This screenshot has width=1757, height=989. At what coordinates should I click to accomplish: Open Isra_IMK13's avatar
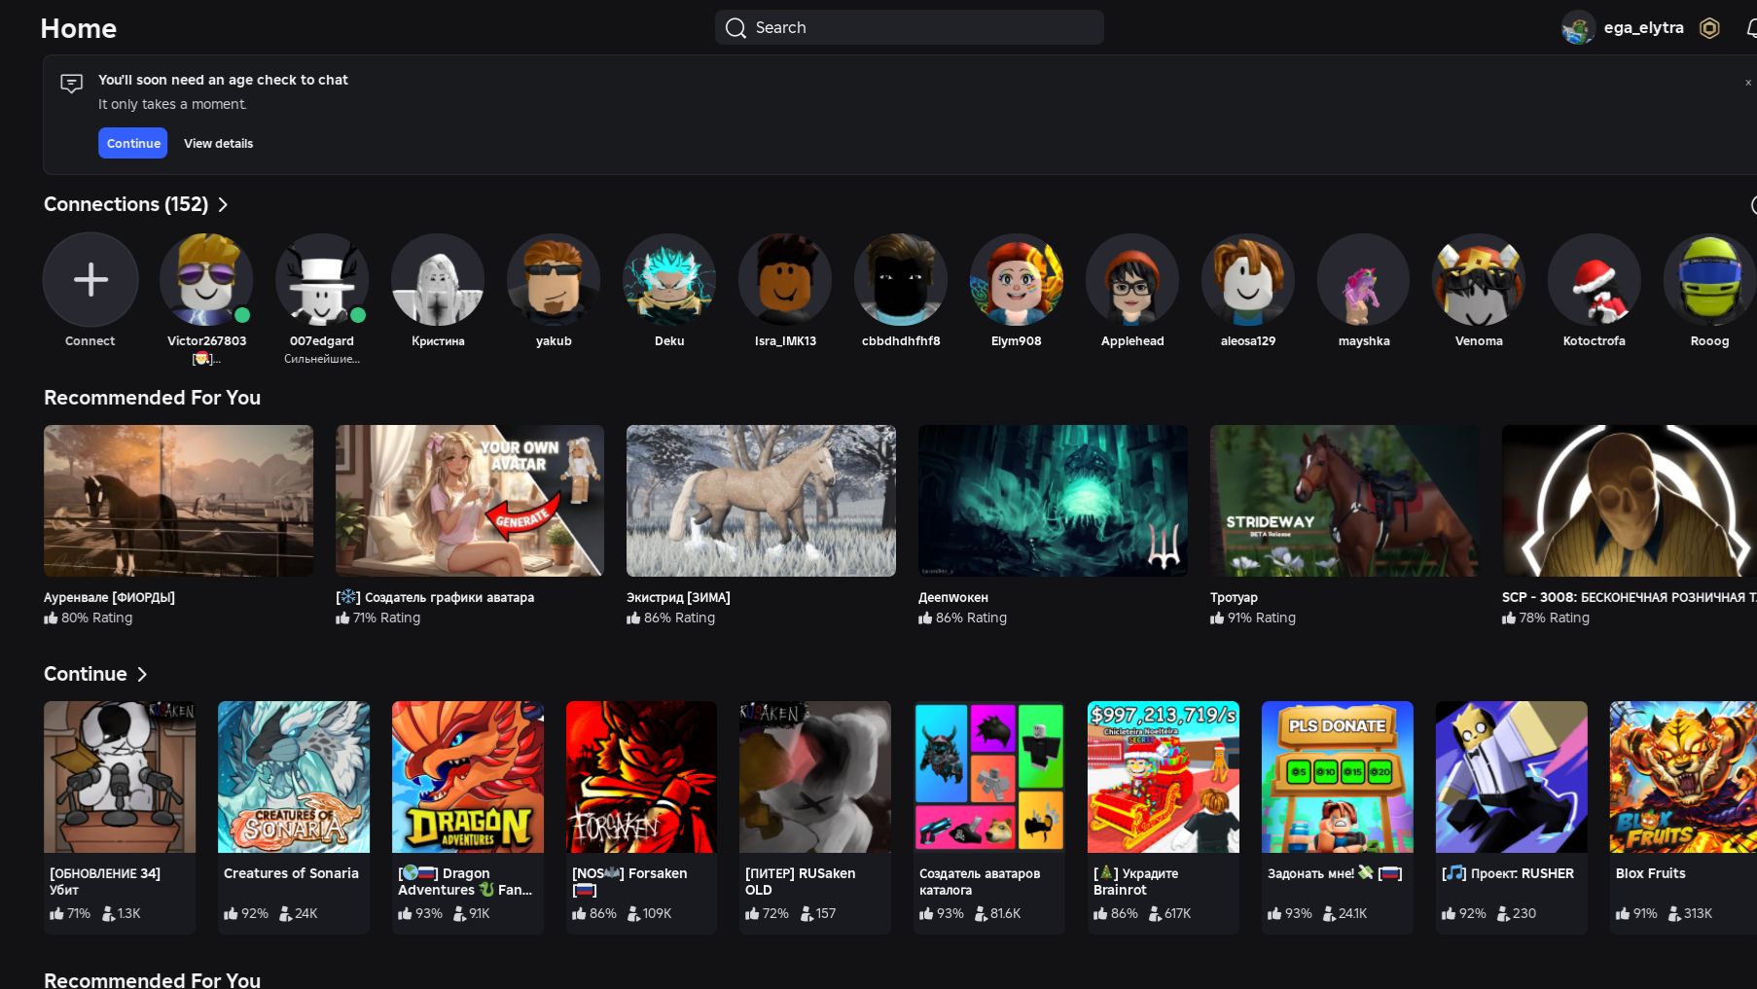point(785,280)
